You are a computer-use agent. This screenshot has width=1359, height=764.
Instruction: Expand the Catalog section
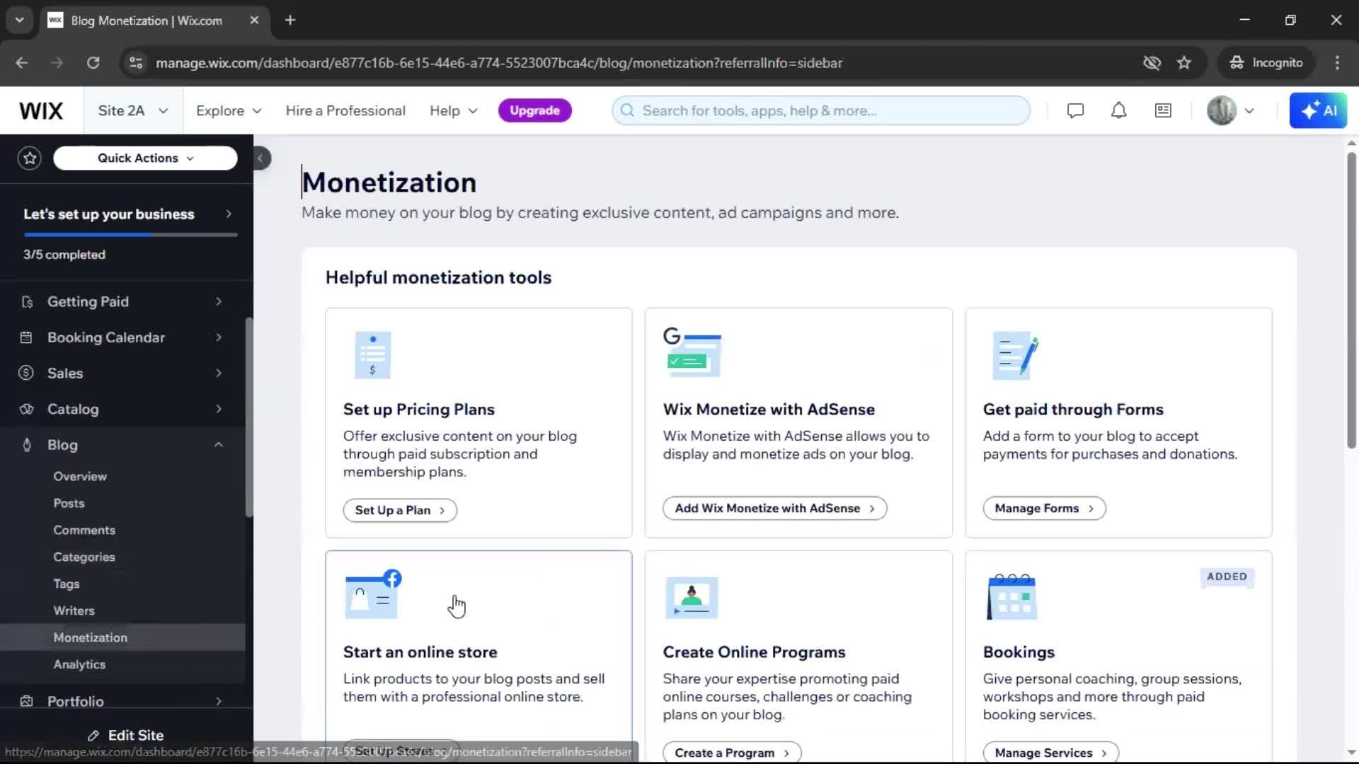click(x=219, y=409)
